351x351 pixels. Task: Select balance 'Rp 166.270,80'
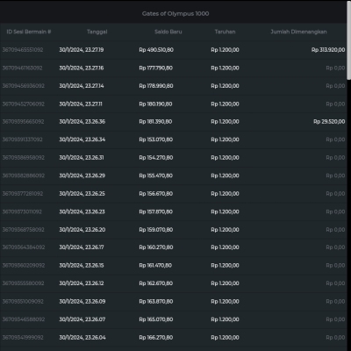pos(156,337)
